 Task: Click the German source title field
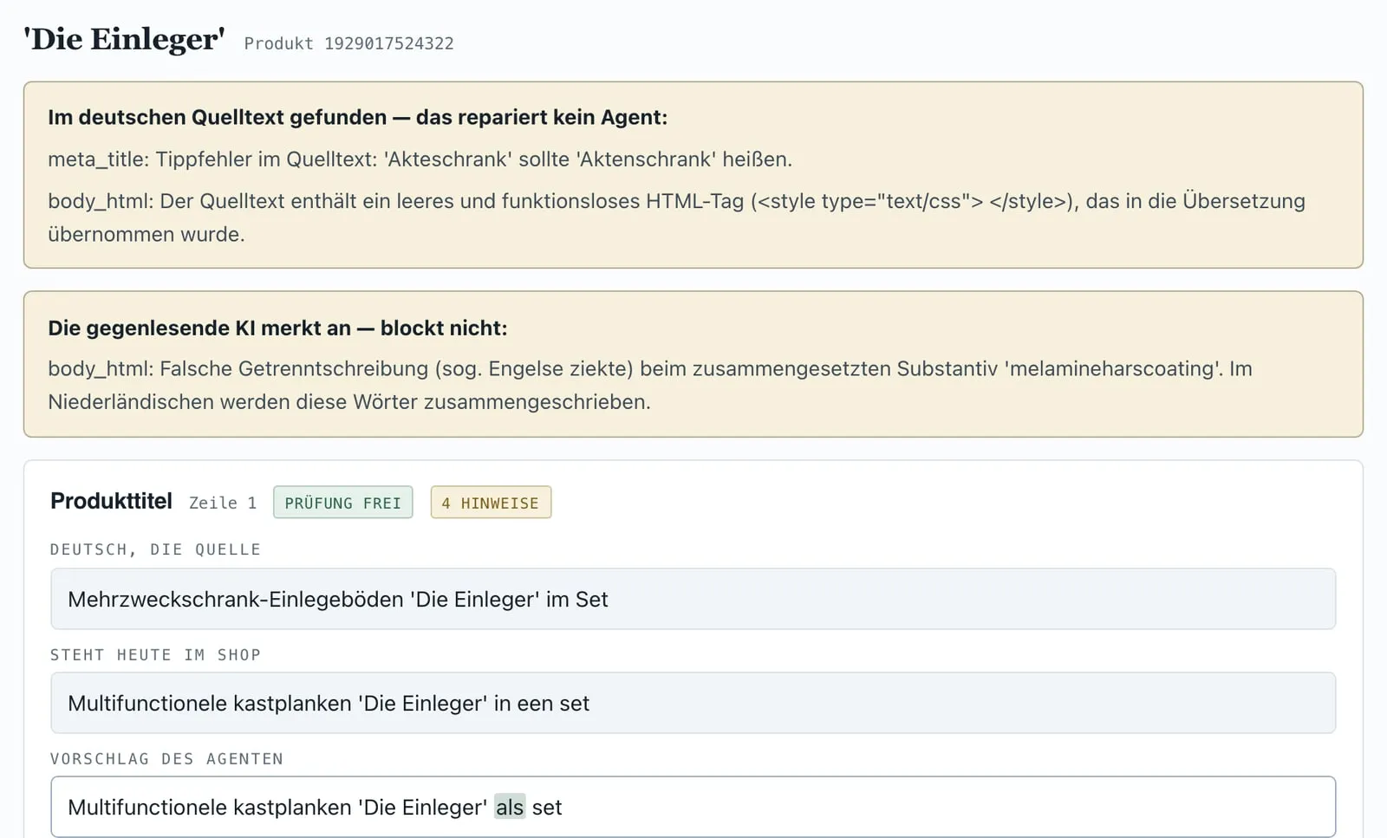pos(693,599)
